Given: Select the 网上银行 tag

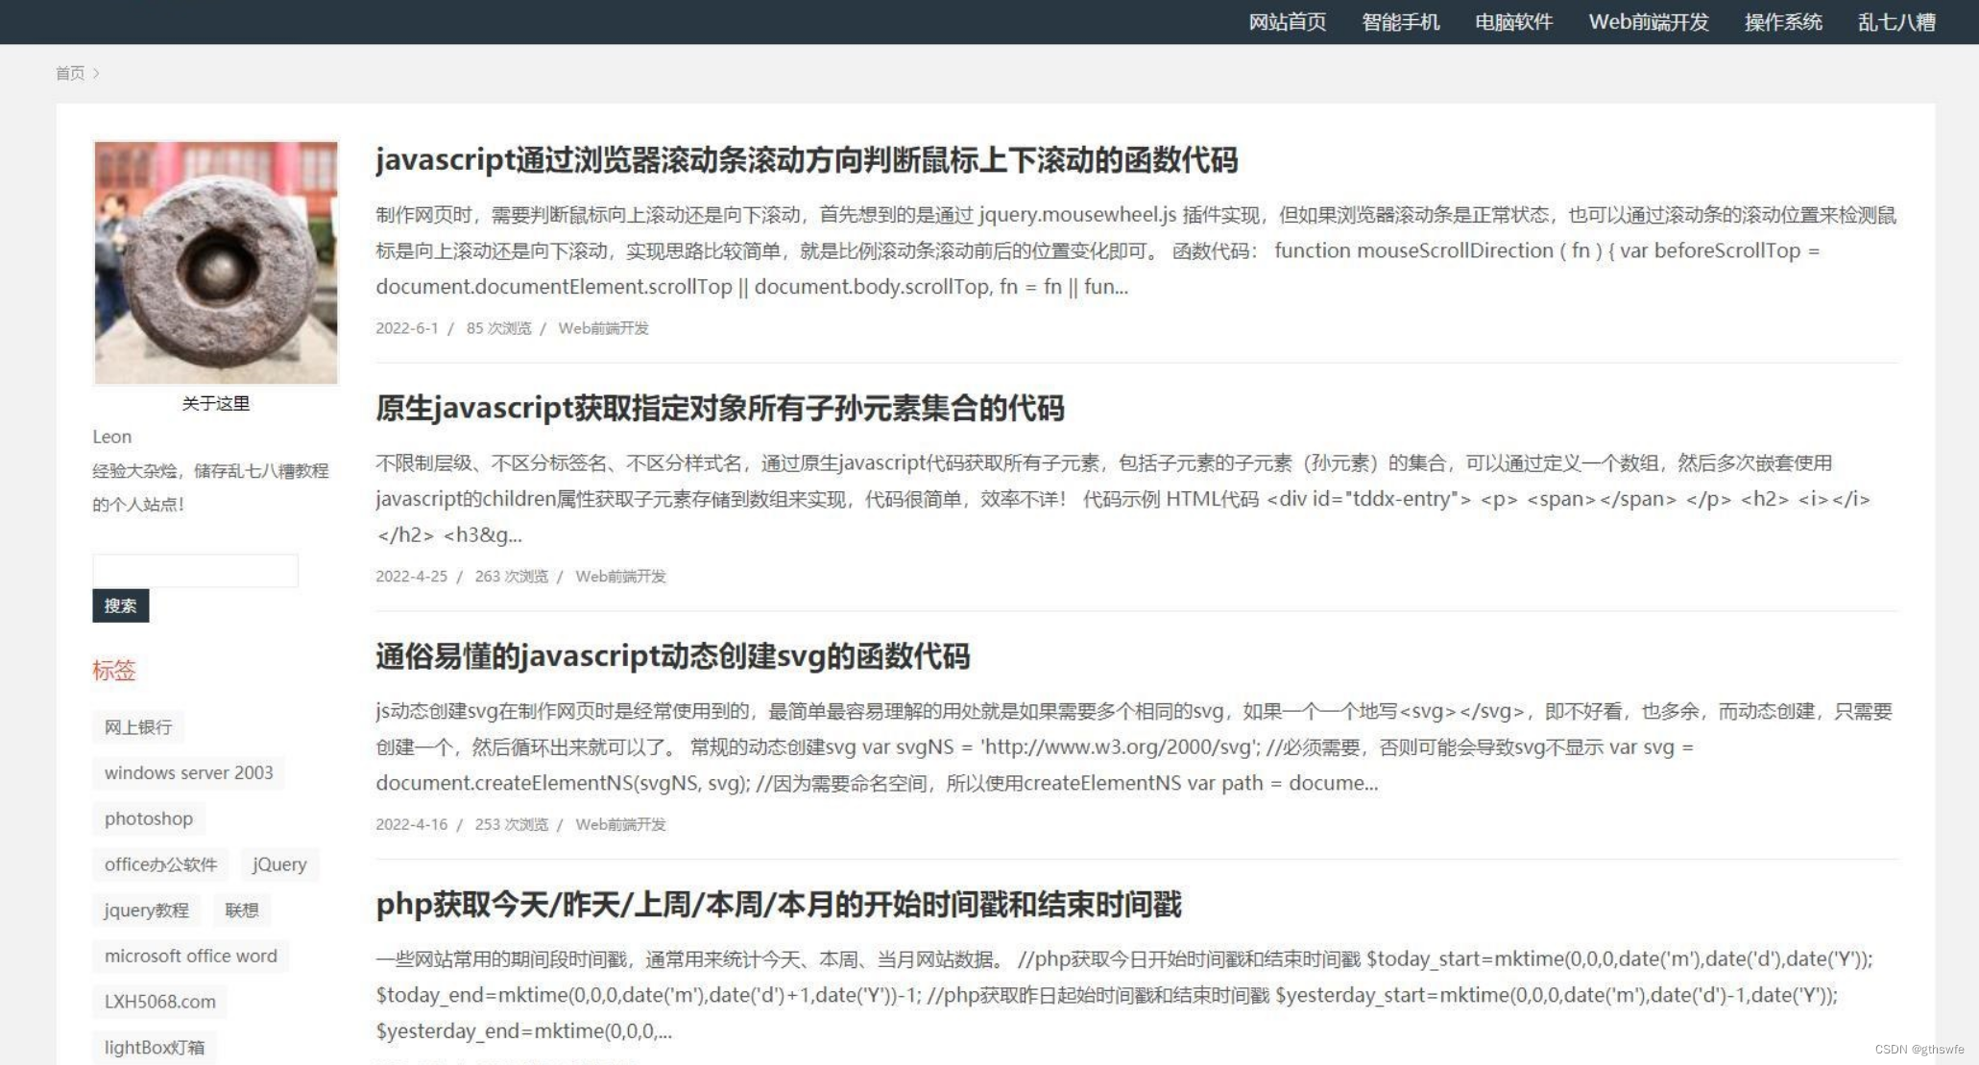Looking at the screenshot, I should pos(138,727).
